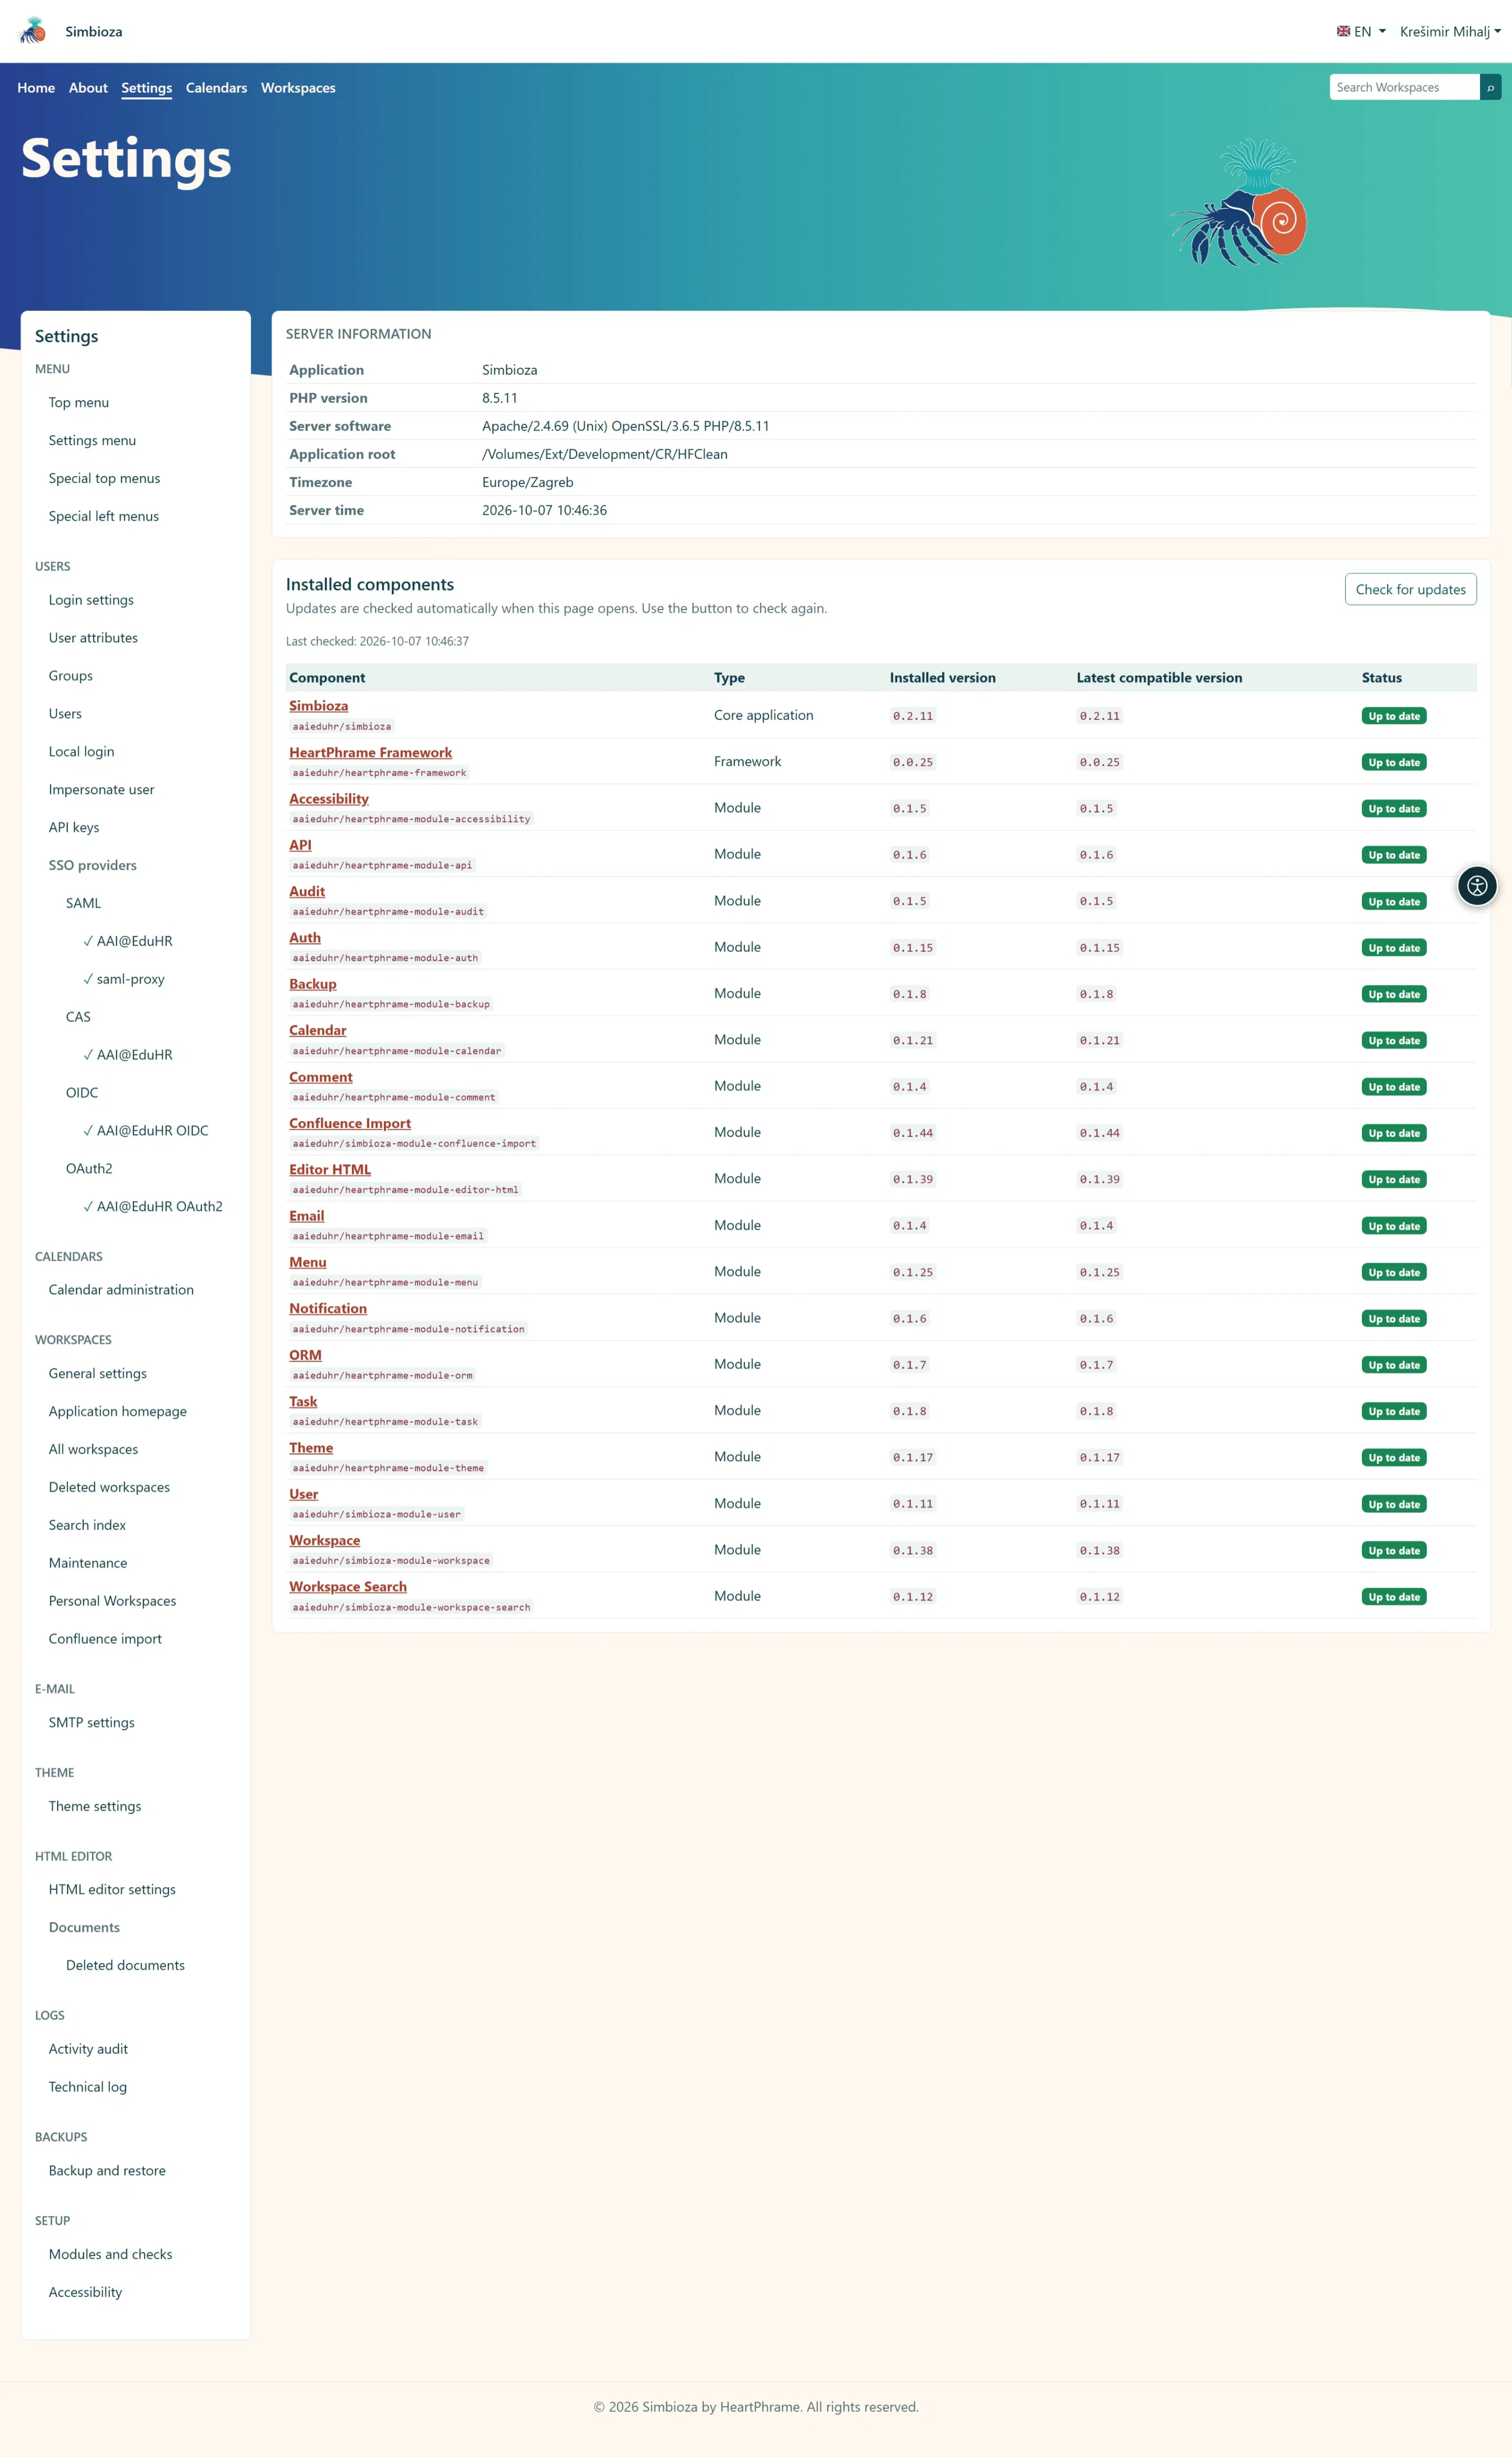The width and height of the screenshot is (1512, 2457).
Task: Open SMTP settings
Action: click(x=91, y=1722)
